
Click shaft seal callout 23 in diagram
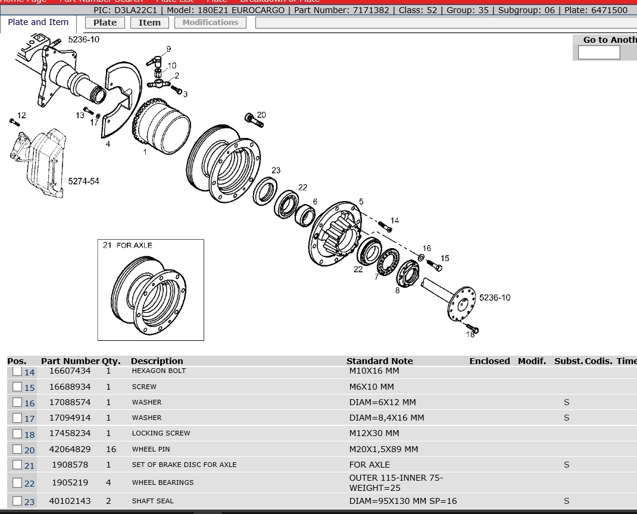pos(276,170)
